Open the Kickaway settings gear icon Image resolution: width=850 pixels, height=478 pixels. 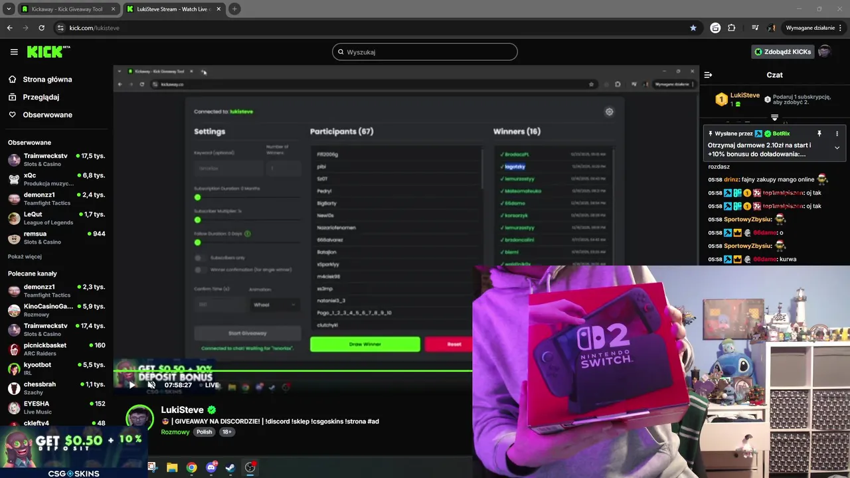pos(609,112)
